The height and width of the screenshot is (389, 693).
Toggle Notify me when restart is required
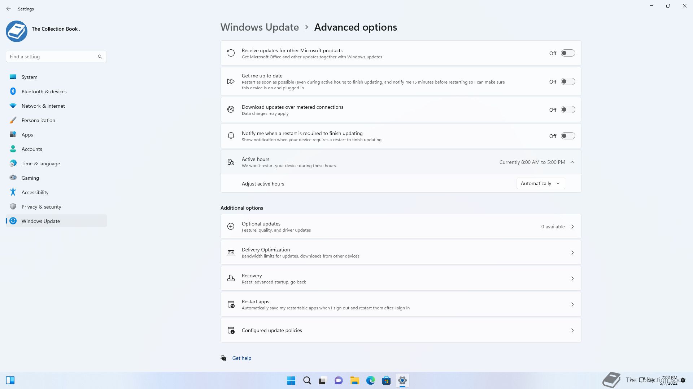point(568,136)
